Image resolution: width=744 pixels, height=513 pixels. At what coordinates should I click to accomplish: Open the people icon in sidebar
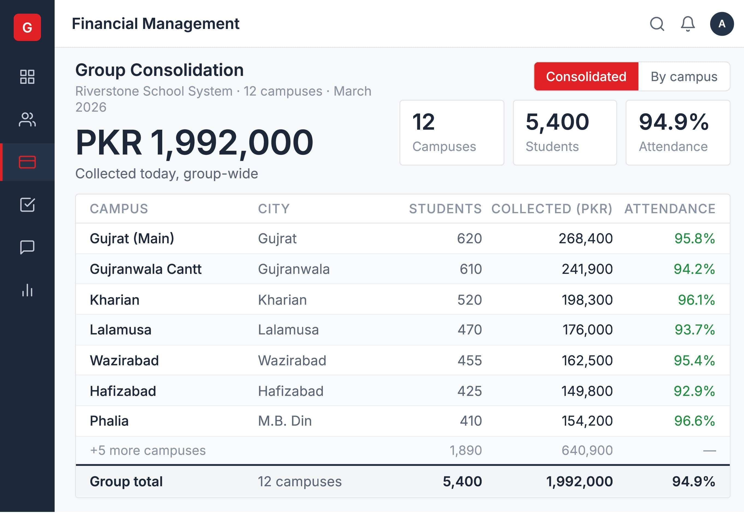tap(27, 119)
